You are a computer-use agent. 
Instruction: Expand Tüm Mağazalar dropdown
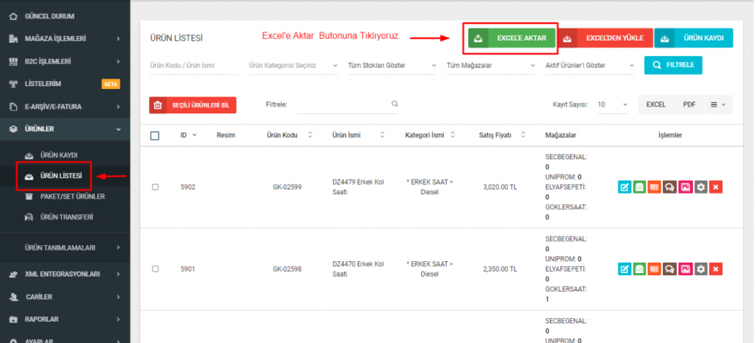click(x=490, y=66)
